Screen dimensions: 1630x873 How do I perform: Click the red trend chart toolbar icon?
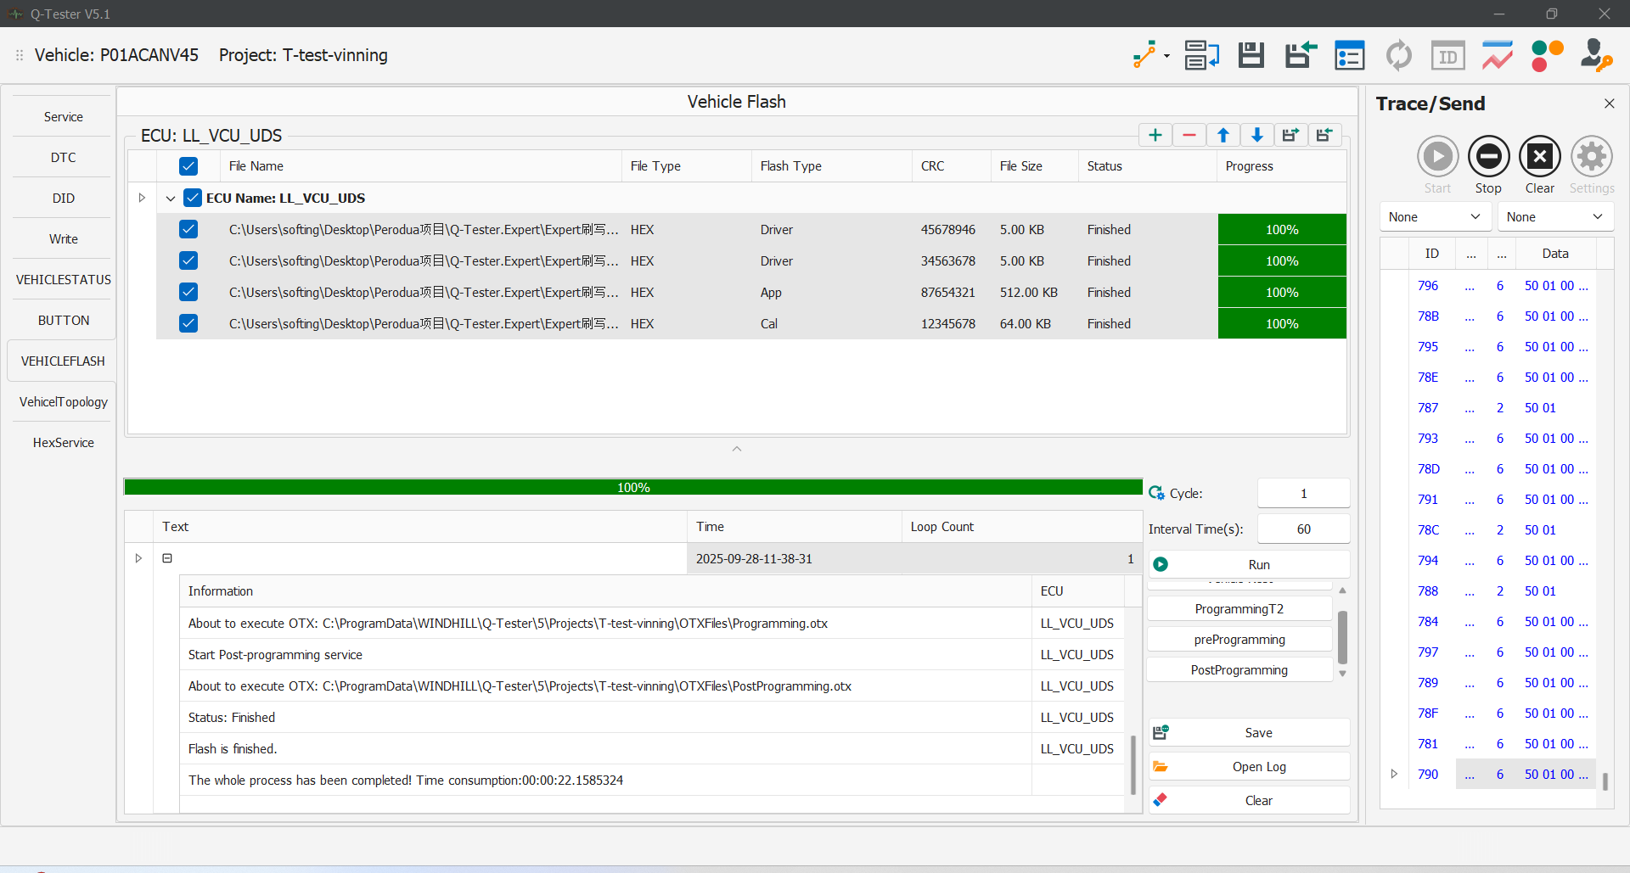pyautogui.click(x=1498, y=56)
